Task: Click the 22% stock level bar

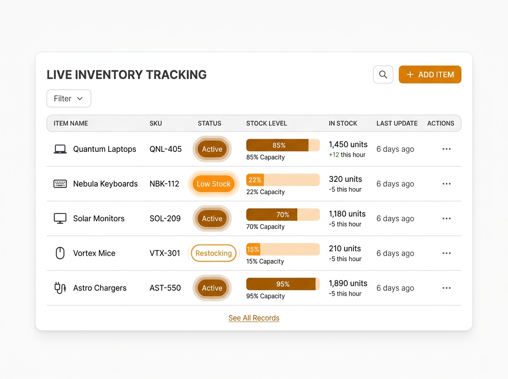Action: pos(283,180)
